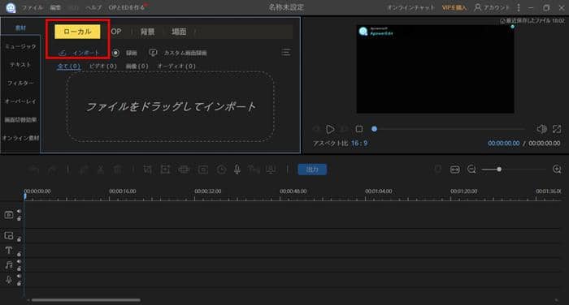Toggle the lock on the text track
Screen dimensions: 569x305
(x=19, y=254)
